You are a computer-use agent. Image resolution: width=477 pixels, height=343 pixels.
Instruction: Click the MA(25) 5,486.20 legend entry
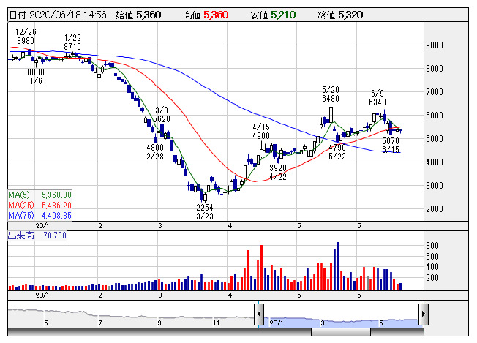(40, 206)
